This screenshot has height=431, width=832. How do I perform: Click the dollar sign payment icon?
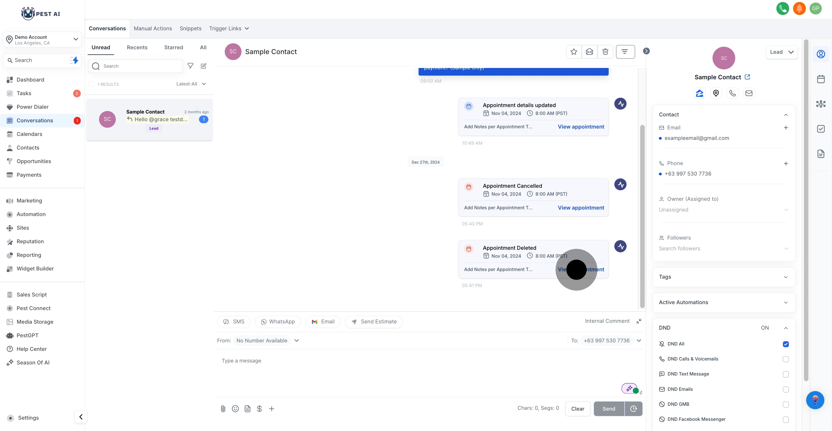coord(259,408)
